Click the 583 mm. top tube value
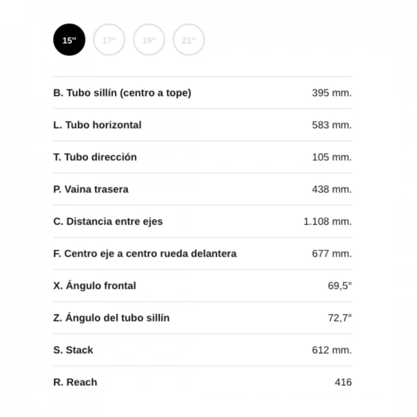Viewport: 417px width, 417px height. click(x=332, y=125)
